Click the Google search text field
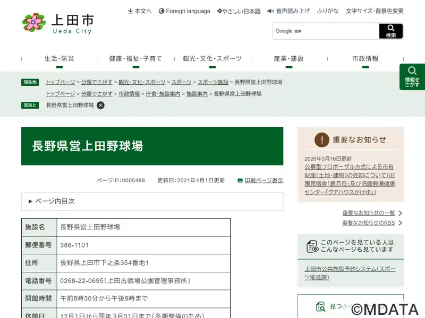Image resolution: width=425 pixels, height=318 pixels. (326, 31)
